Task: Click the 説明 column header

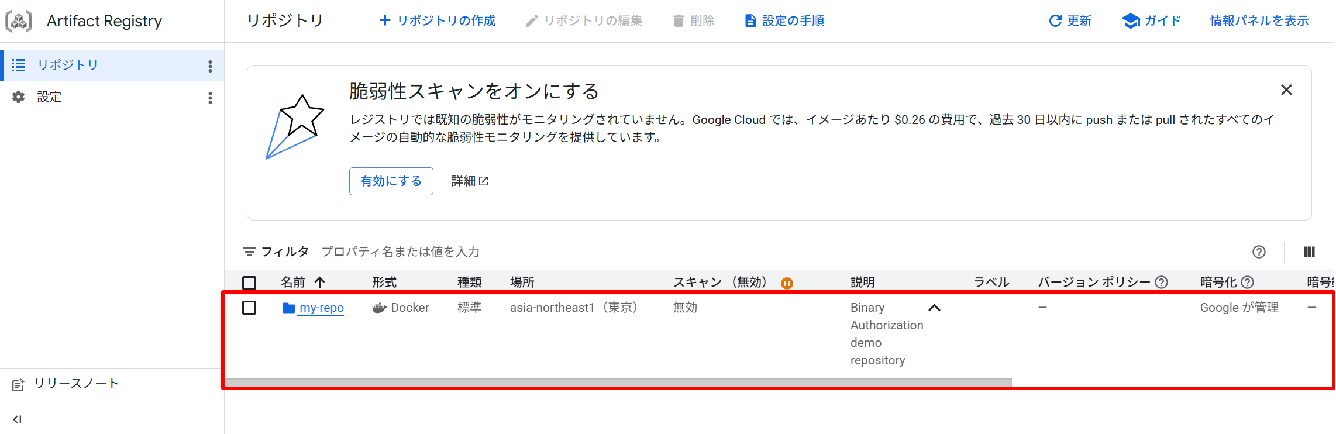Action: 863,283
